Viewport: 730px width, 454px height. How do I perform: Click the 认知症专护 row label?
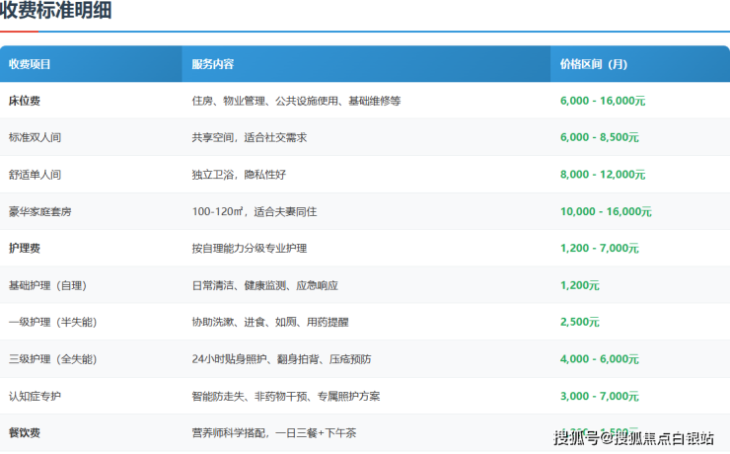pos(35,396)
